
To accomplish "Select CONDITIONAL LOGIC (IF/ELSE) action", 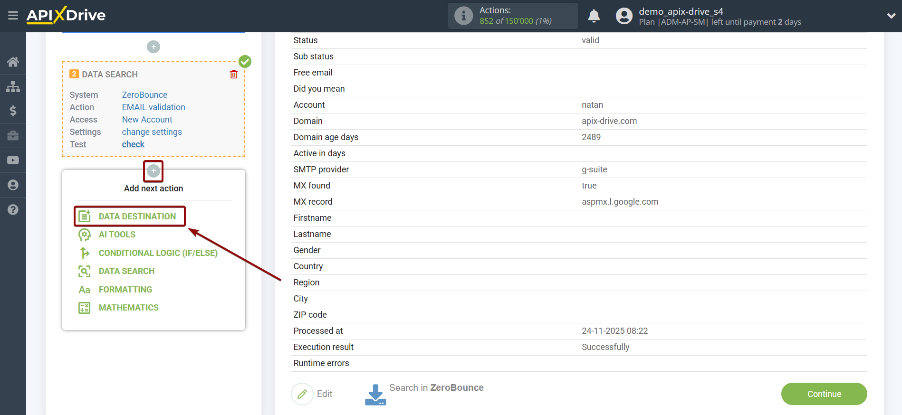I will click(x=158, y=253).
